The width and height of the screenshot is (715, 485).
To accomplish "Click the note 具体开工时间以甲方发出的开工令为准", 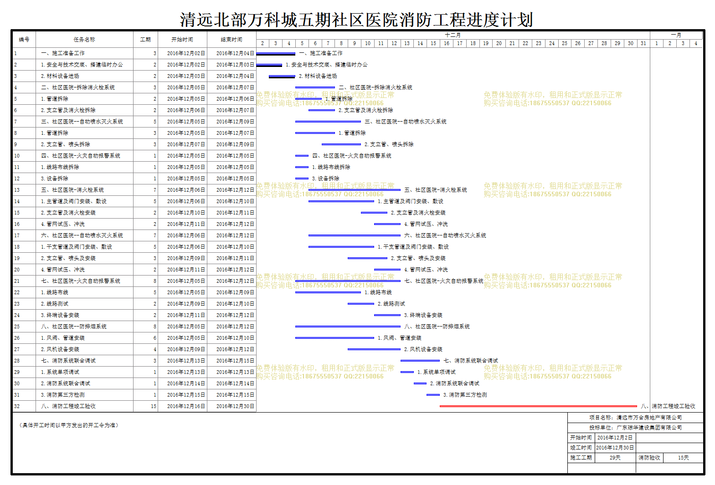I will pos(69,425).
